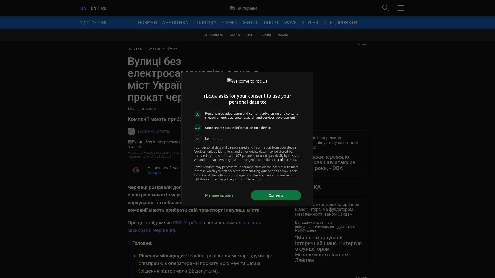Open the СПЕЦПРОЄКТИ menu section

coord(340,23)
